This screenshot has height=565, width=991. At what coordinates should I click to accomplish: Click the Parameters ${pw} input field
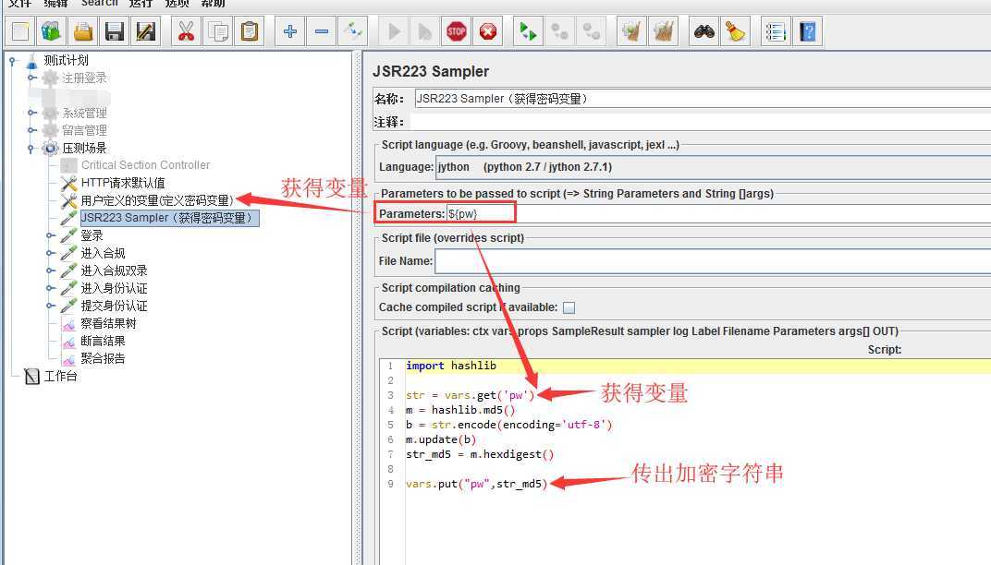pyautogui.click(x=718, y=213)
